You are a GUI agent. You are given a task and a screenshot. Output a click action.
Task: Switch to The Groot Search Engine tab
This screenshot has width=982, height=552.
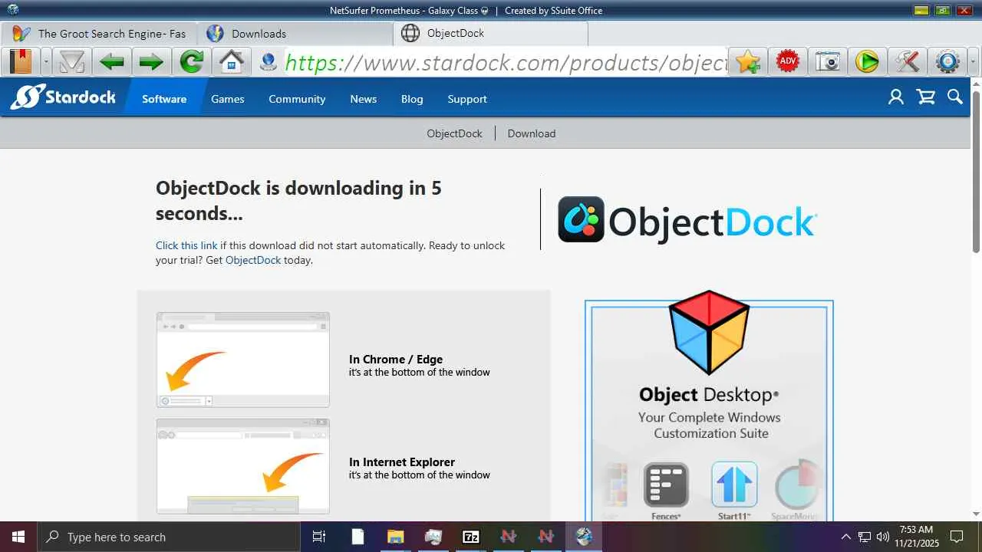[x=100, y=34]
